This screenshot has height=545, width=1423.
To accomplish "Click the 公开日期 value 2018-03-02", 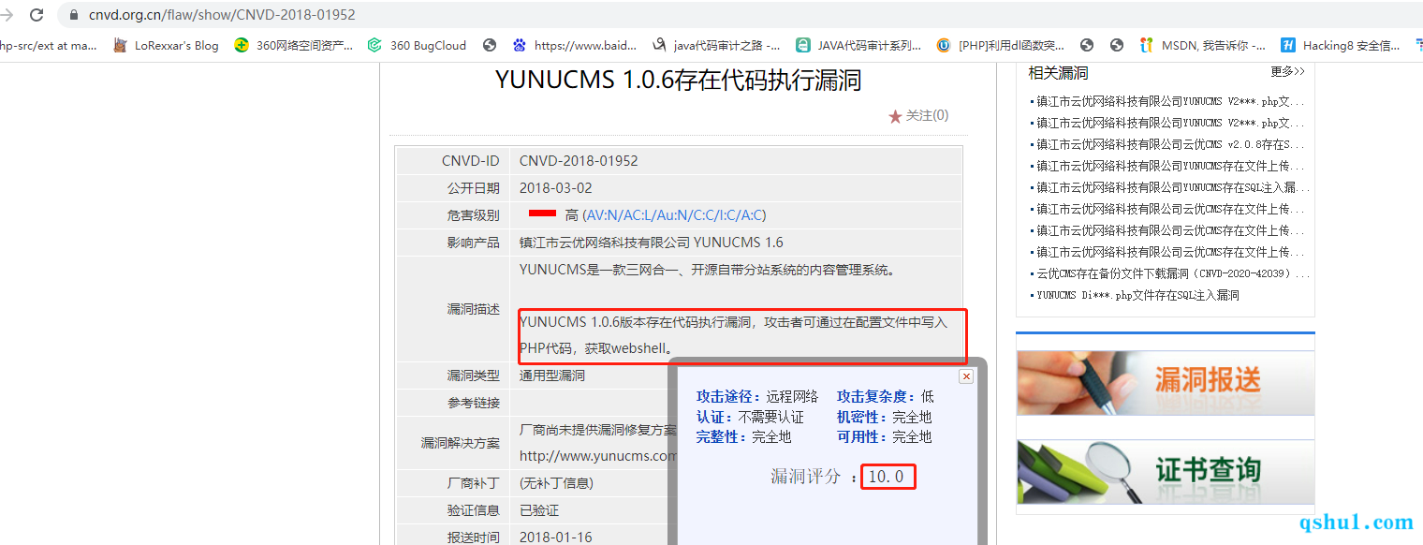I will point(556,188).
